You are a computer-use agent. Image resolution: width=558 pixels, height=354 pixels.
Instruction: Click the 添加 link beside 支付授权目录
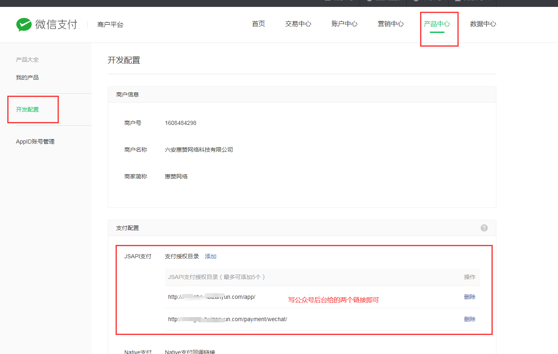pos(210,256)
